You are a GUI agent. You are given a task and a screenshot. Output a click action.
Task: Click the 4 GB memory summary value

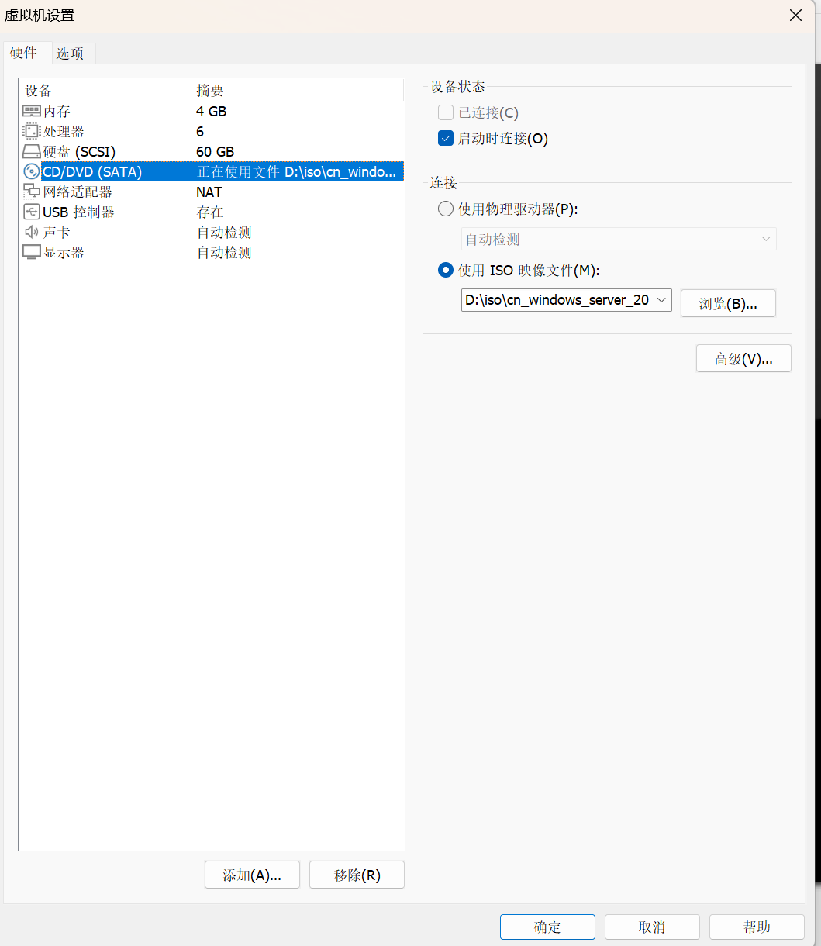(x=212, y=112)
